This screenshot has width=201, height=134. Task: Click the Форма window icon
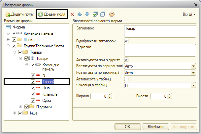tap(8, 27)
